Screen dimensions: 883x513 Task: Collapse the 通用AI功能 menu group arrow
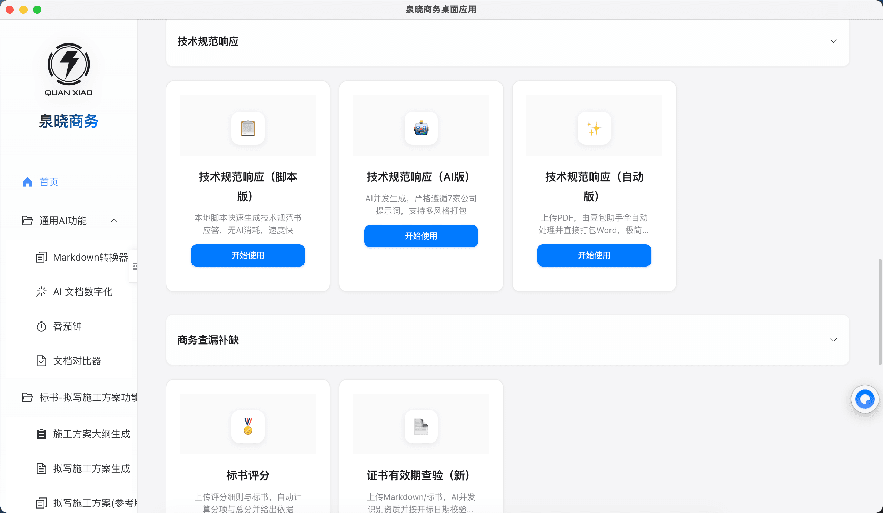tap(114, 221)
